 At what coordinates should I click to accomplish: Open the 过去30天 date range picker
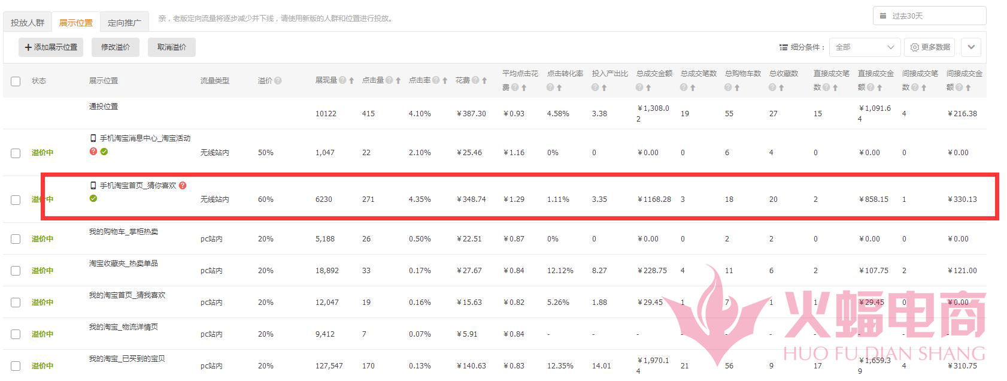(929, 16)
